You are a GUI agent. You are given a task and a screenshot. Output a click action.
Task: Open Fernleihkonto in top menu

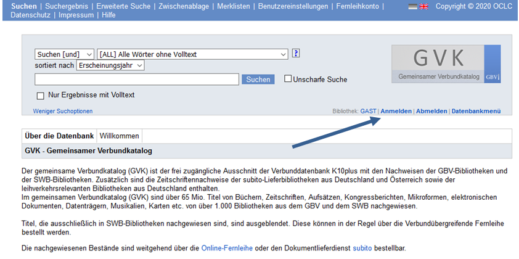click(358, 6)
